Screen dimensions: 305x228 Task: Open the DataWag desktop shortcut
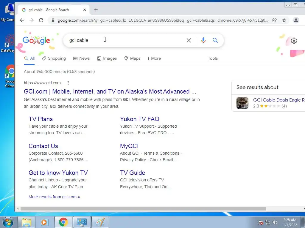click(x=8, y=44)
